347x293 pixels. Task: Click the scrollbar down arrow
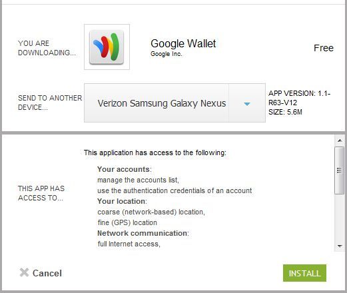pyautogui.click(x=340, y=246)
